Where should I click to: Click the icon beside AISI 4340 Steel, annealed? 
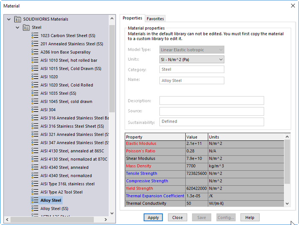(x=35, y=167)
